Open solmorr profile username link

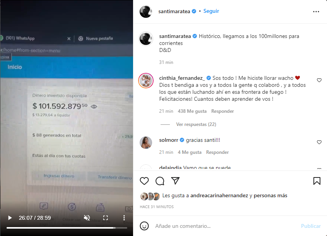[x=168, y=140]
